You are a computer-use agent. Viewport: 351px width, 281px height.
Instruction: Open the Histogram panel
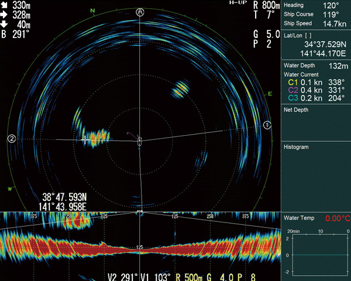point(296,147)
